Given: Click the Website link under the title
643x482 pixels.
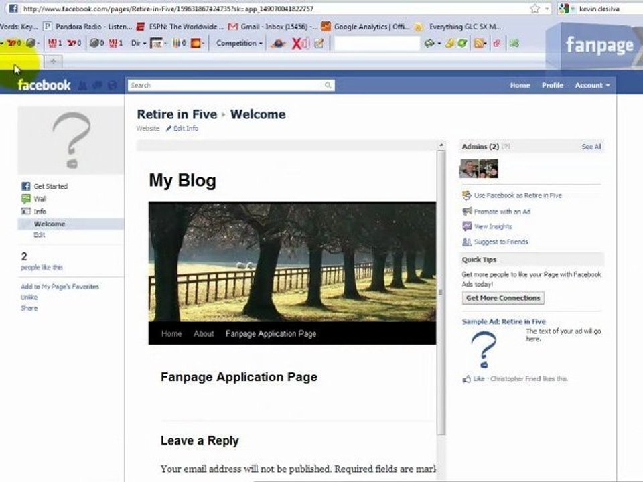Looking at the screenshot, I should point(147,129).
